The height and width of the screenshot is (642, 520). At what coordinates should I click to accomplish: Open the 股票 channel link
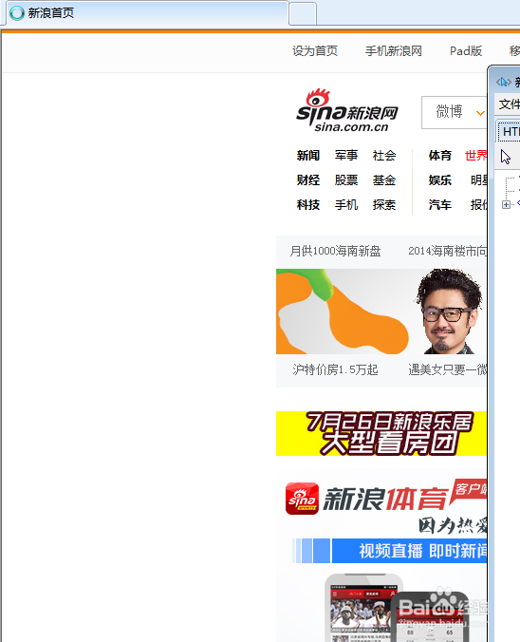346,180
